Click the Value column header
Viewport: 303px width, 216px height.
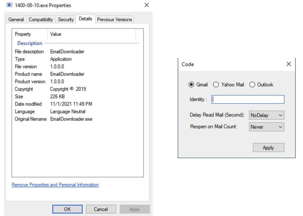point(56,34)
